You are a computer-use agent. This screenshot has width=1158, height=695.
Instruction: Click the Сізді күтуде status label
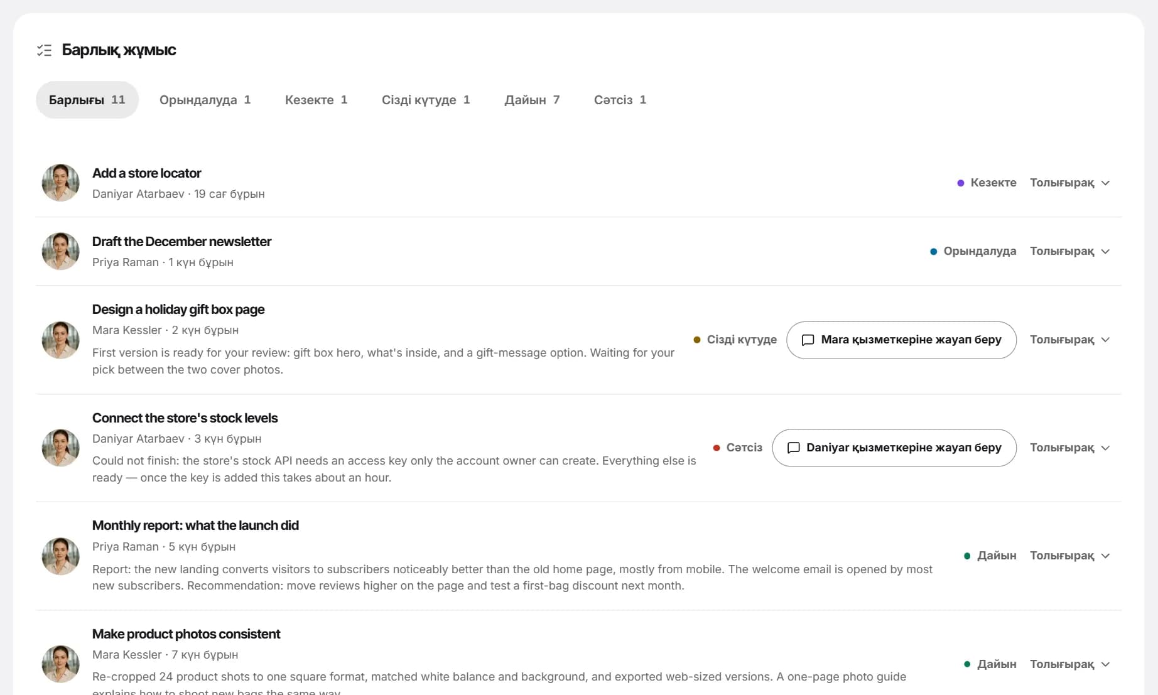(735, 340)
